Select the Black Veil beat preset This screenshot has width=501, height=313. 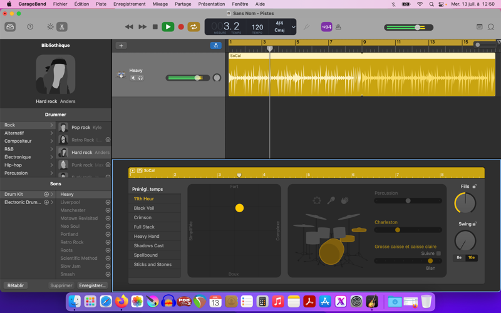click(155, 208)
